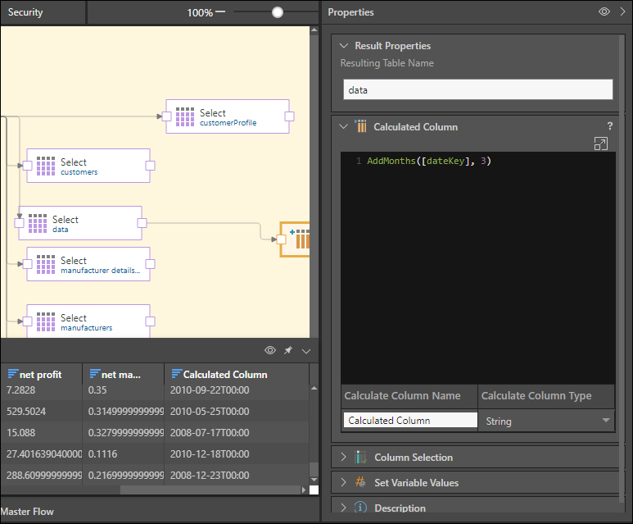Click the Select customers node table icon

[46, 166]
